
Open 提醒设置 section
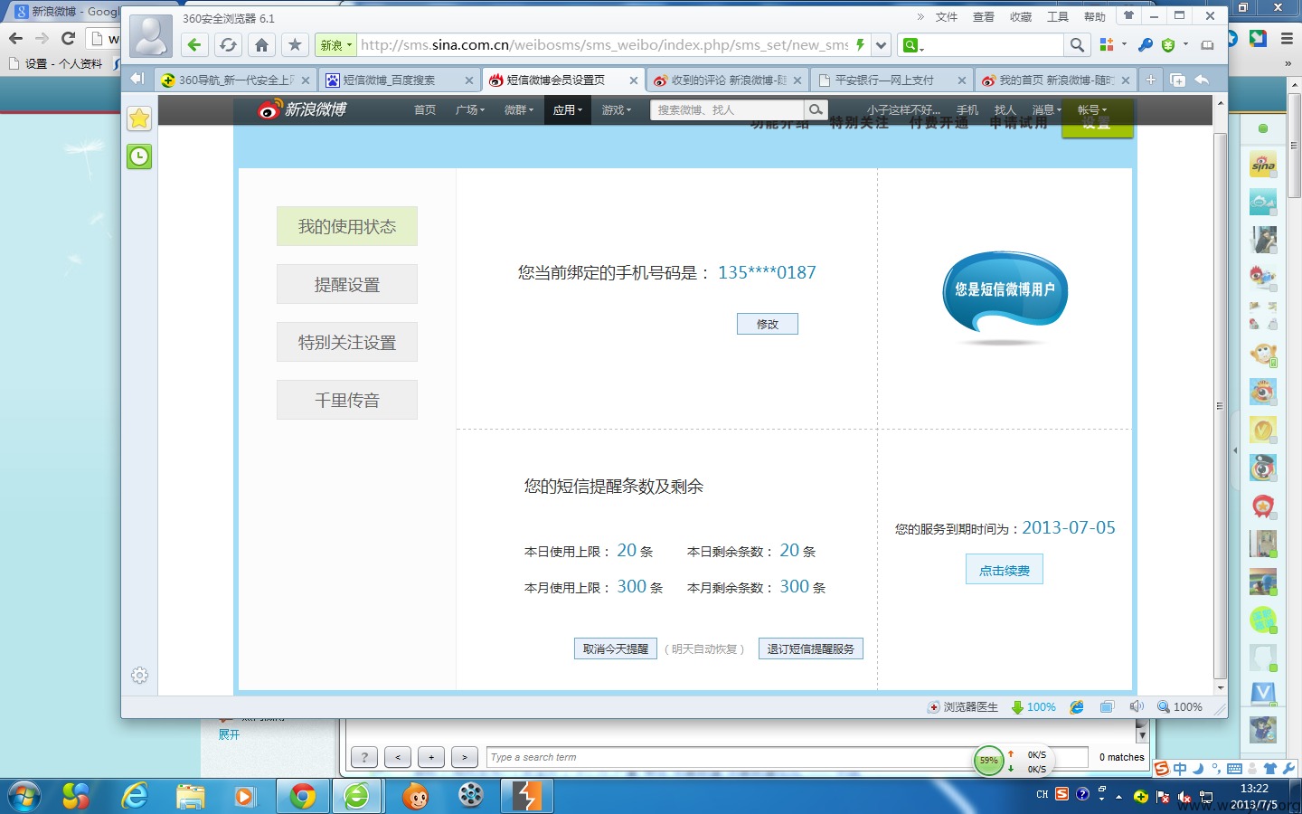347,284
